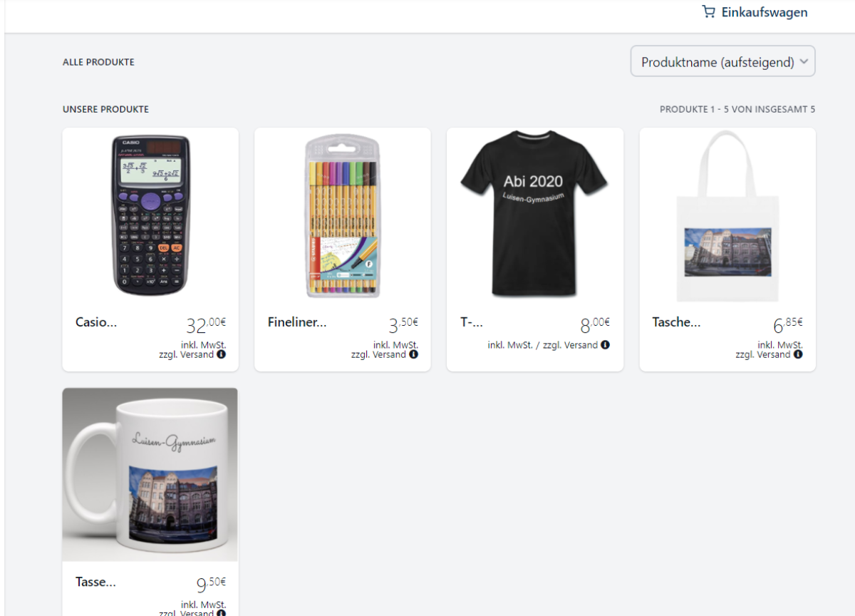
Task: Click the Fineliner... product title
Action: coord(297,322)
